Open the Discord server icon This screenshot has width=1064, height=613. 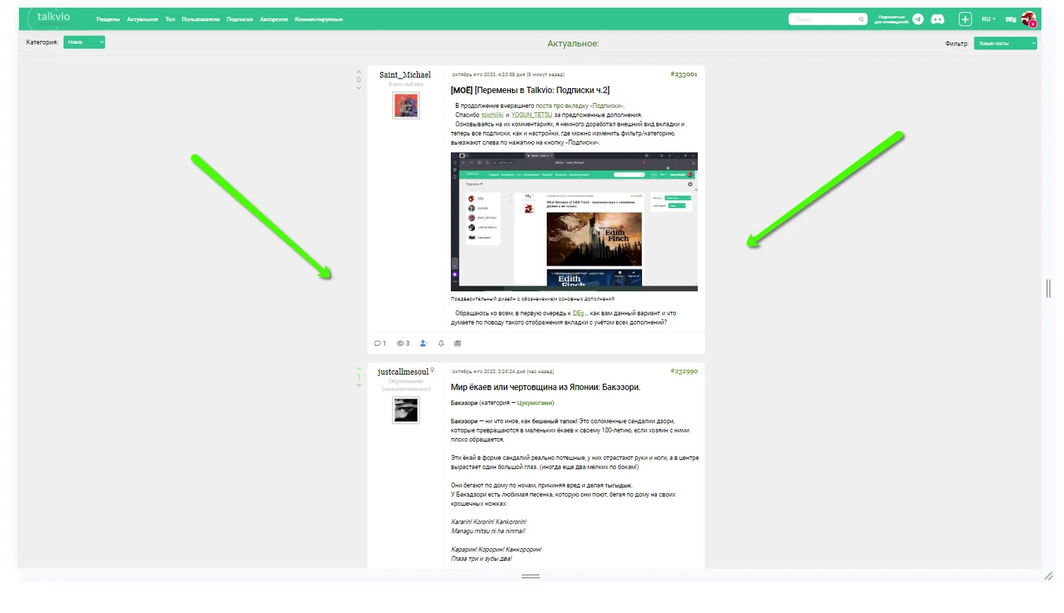pos(938,19)
